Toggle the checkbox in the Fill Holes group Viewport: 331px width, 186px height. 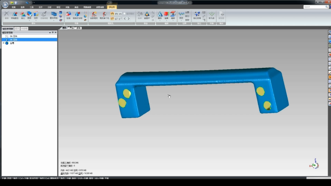(x=125, y=14)
